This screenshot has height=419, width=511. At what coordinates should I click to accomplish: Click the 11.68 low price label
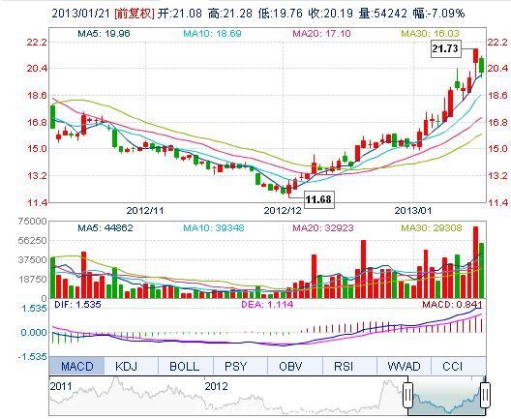(318, 199)
